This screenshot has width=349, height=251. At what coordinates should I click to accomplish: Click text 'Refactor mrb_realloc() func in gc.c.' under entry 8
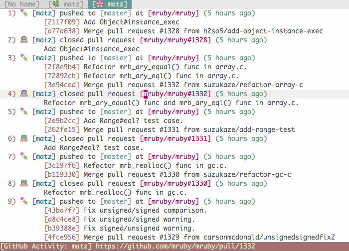coord(115,193)
